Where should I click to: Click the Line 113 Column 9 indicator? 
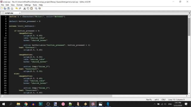pyautogui.click(x=176, y=100)
